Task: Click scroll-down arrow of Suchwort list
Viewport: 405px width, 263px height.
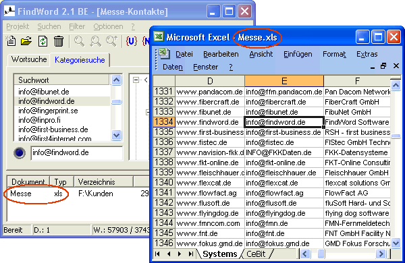Action: (x=117, y=135)
